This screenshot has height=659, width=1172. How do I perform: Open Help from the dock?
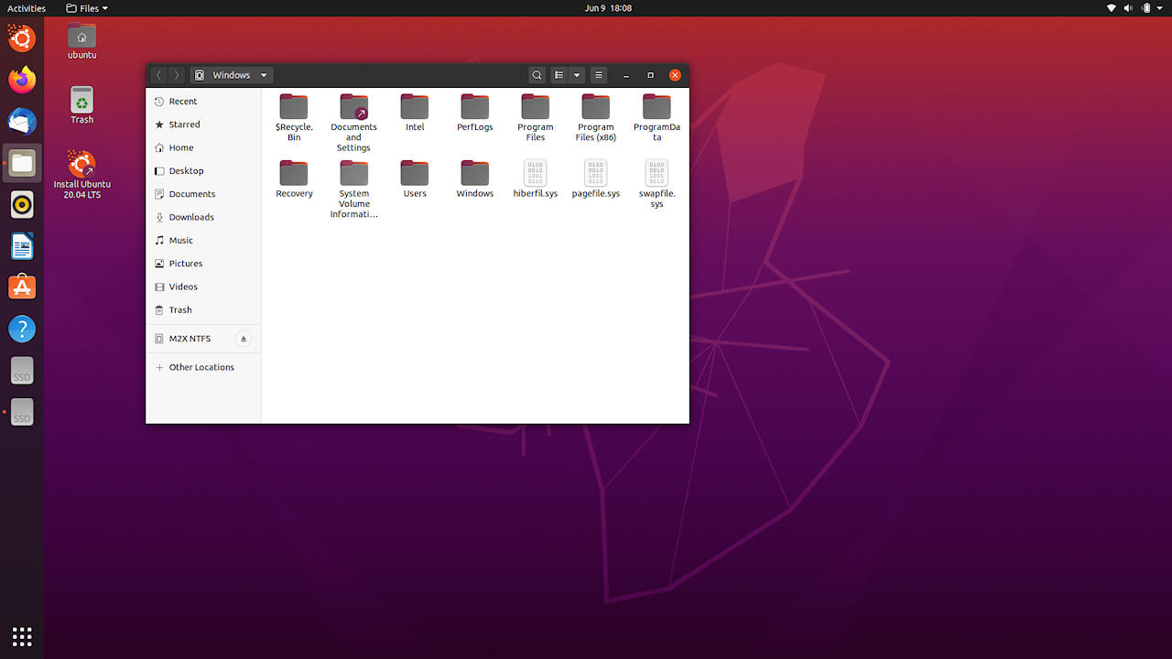[x=22, y=329]
